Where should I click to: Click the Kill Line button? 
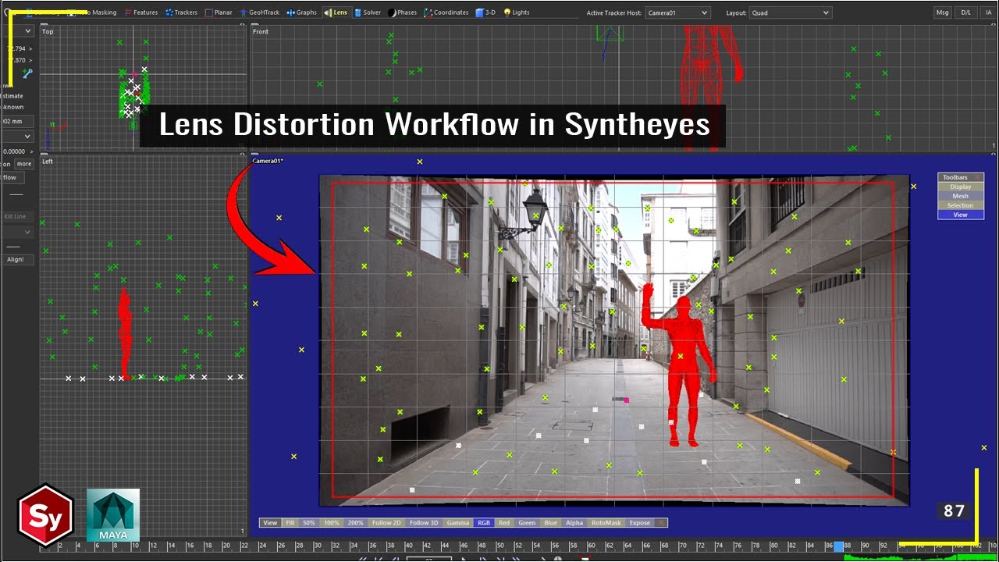pyautogui.click(x=16, y=216)
